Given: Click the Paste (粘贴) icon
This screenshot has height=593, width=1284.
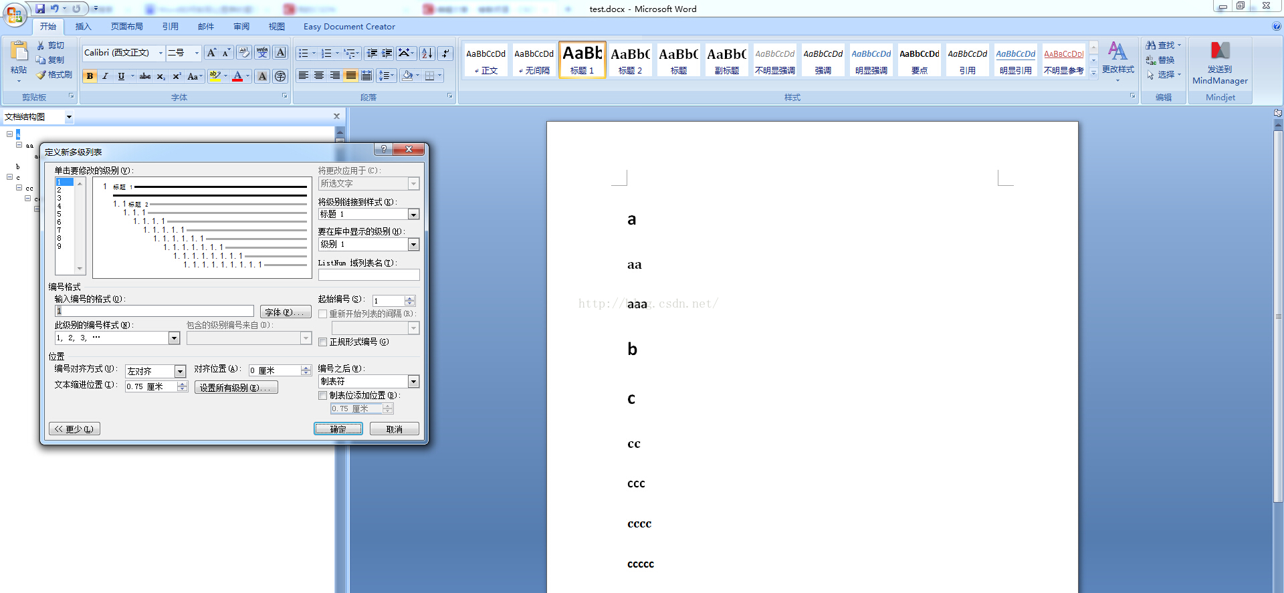Looking at the screenshot, I should tap(19, 55).
